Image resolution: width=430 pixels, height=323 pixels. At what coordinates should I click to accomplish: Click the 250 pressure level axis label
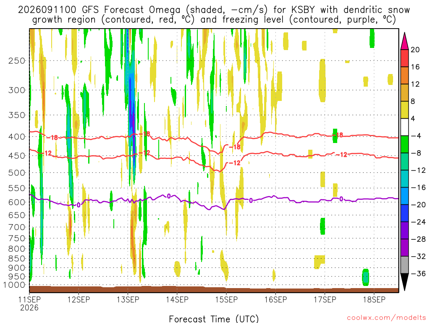pos(17,61)
